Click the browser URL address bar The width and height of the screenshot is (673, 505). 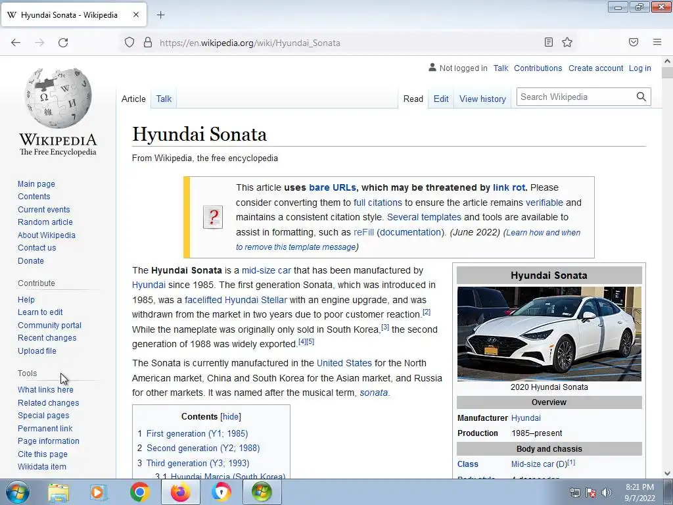(348, 43)
